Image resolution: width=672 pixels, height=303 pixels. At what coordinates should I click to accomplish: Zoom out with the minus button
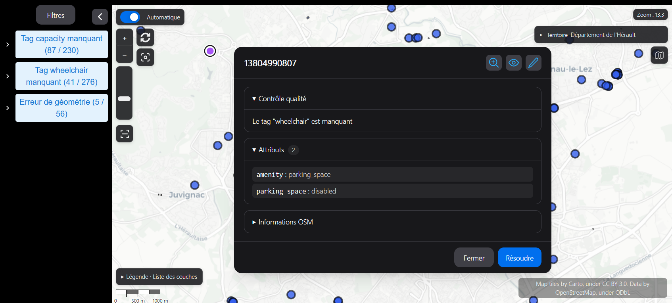pos(125,55)
